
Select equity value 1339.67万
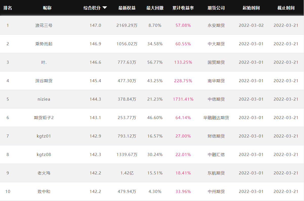pos(127,154)
